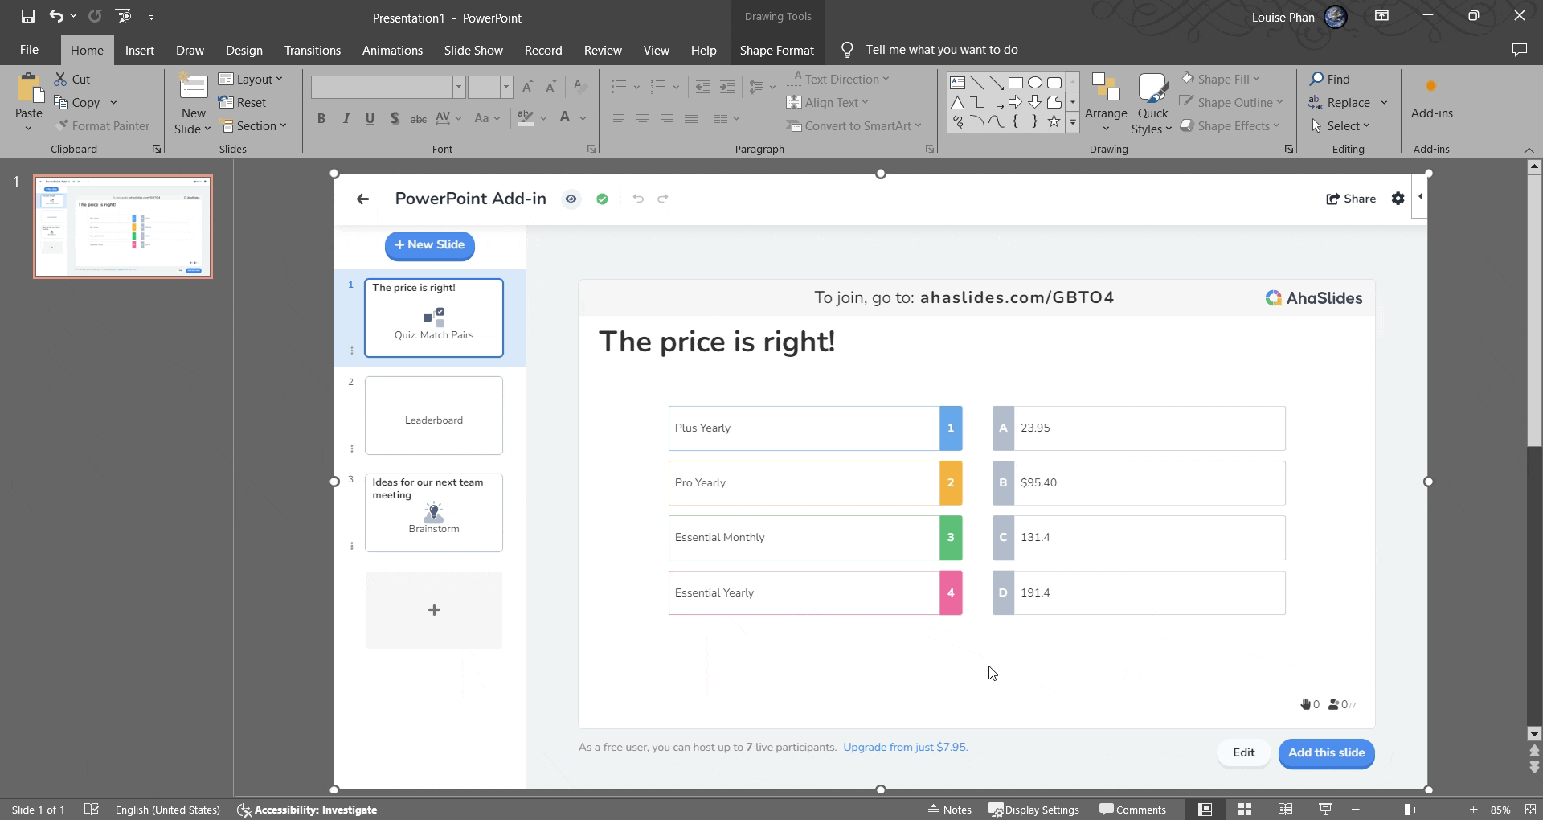The height and width of the screenshot is (820, 1543).
Task: Open the Upgrade from just $7.95 link
Action: (x=905, y=747)
